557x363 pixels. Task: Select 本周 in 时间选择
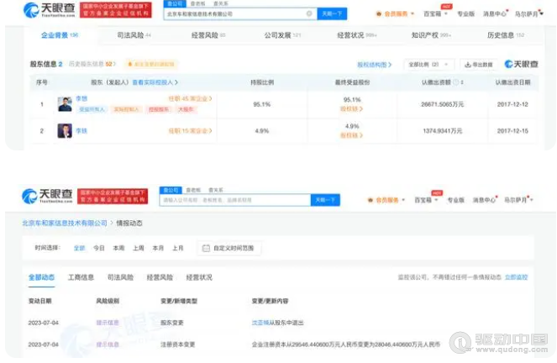(x=118, y=248)
